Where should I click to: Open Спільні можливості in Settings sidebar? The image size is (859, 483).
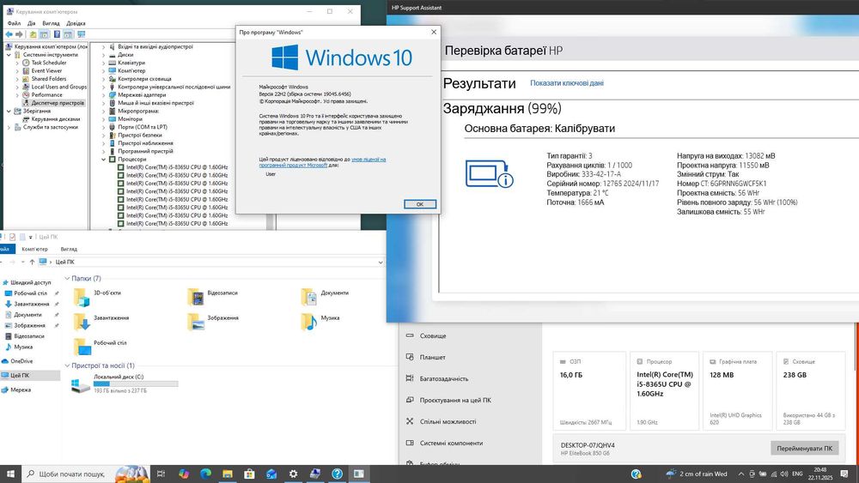448,422
